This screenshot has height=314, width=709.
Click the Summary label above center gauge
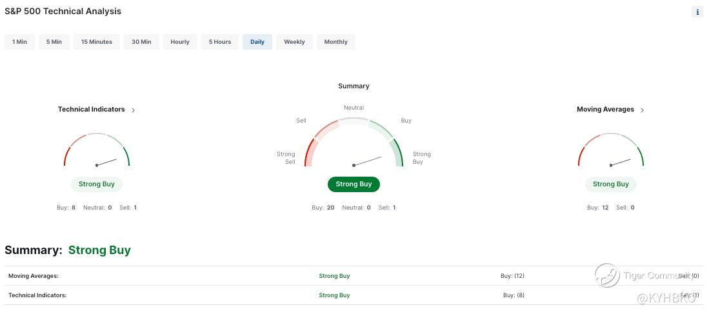pyautogui.click(x=354, y=86)
